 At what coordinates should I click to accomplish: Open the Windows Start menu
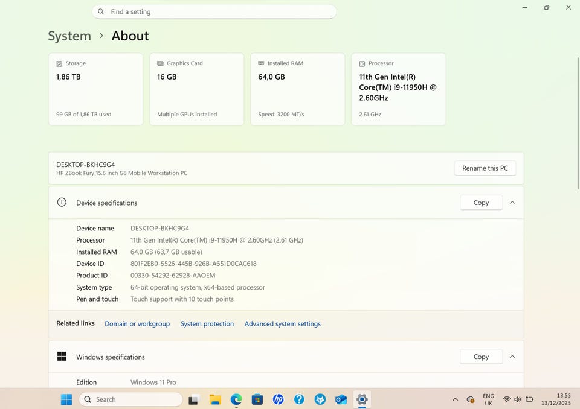(66, 399)
